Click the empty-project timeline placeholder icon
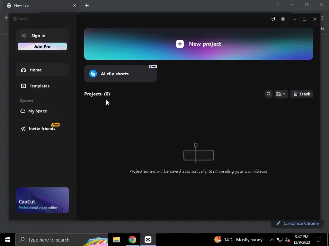329x246 pixels. [199, 153]
